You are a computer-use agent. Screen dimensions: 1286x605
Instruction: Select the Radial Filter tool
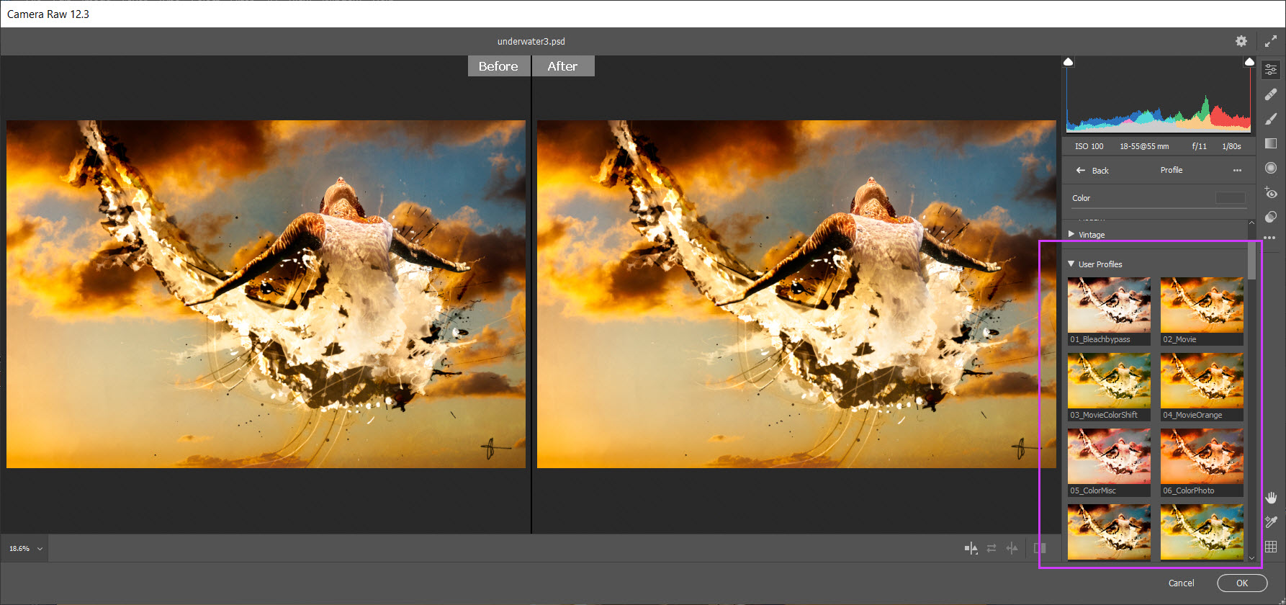pyautogui.click(x=1271, y=168)
